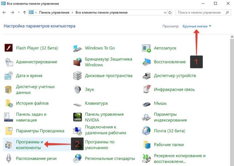
Task: Click the scrollbar up arrow
Action: tap(232, 36)
